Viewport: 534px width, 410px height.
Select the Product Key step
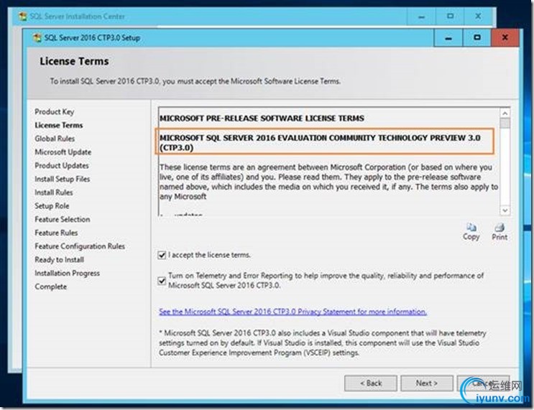[x=55, y=111]
